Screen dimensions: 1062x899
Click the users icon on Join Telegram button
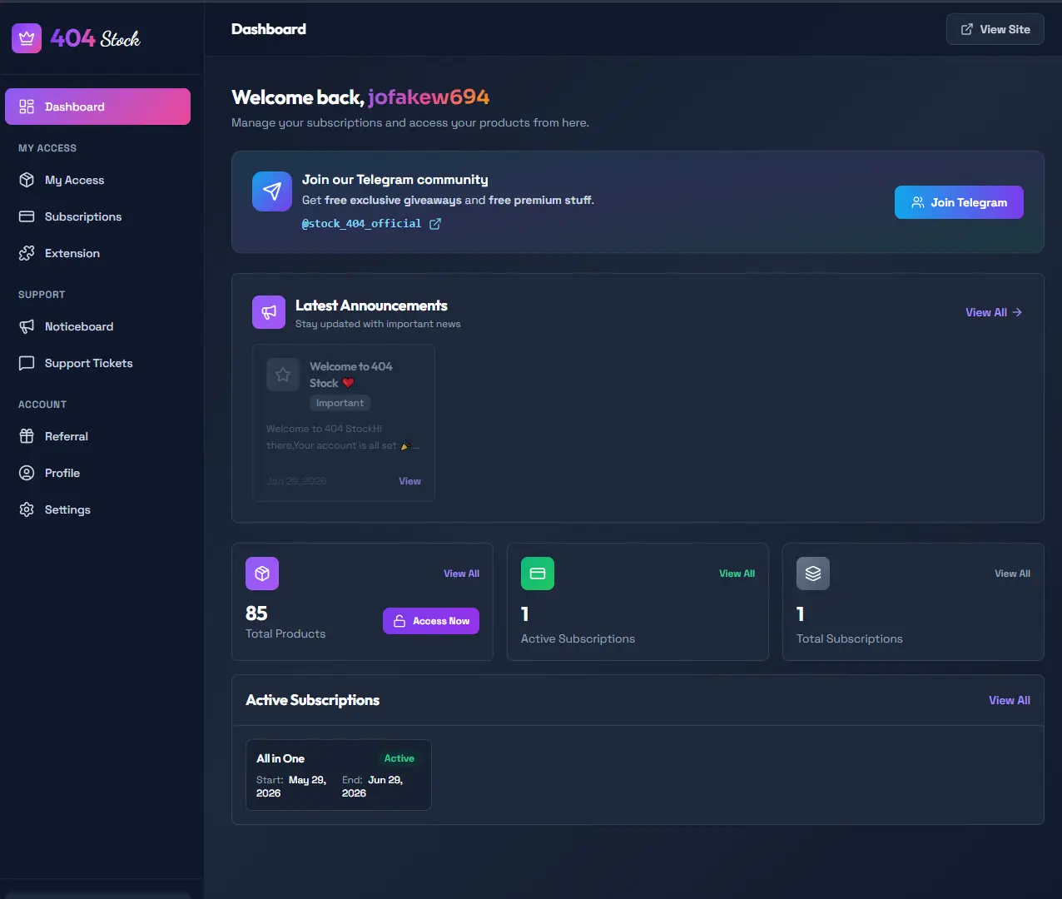pos(918,202)
